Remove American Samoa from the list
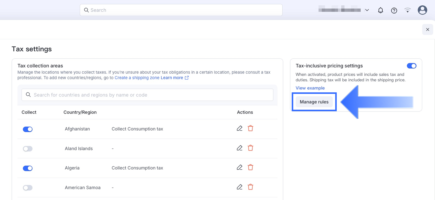This screenshot has height=200, width=435. tap(250, 187)
